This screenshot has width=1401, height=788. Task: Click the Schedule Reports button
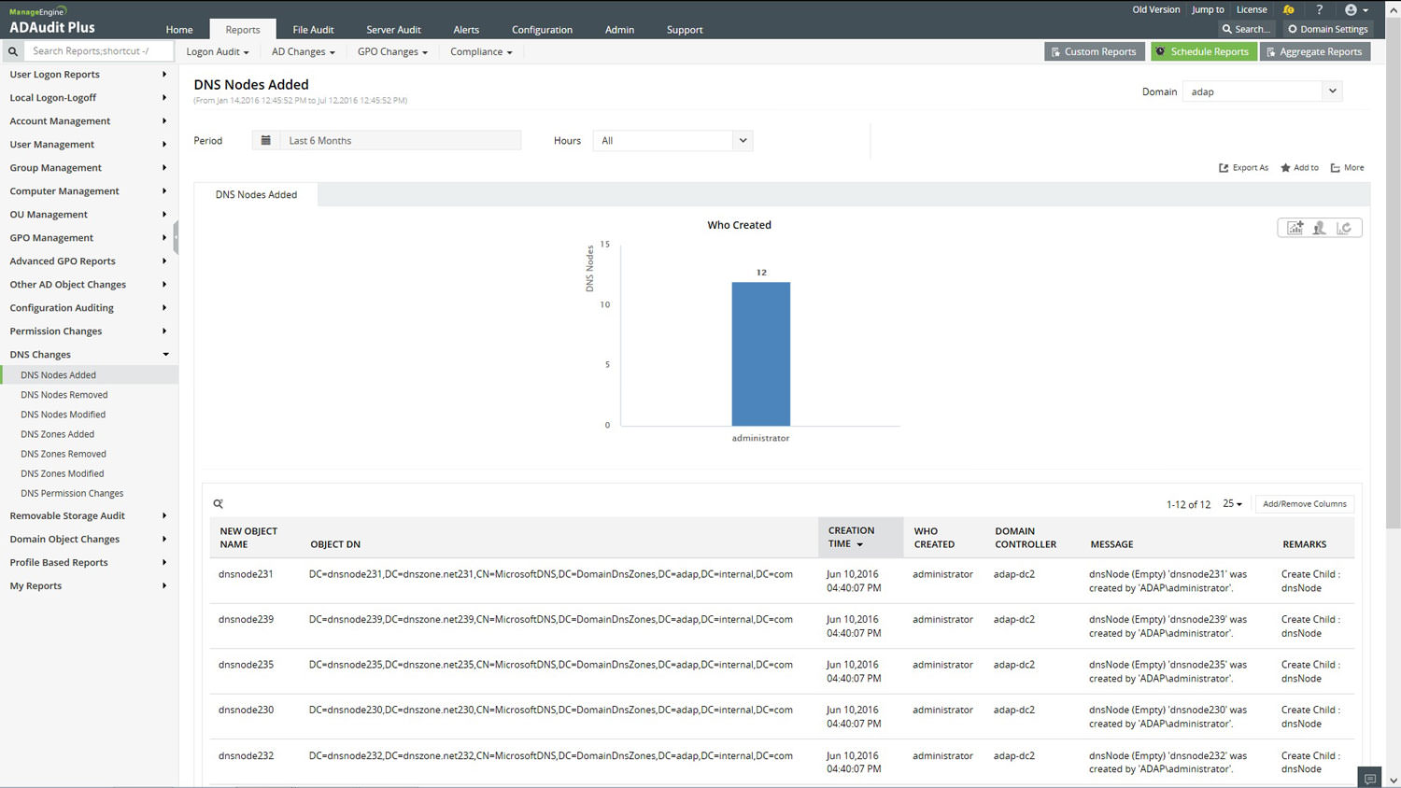(x=1203, y=51)
